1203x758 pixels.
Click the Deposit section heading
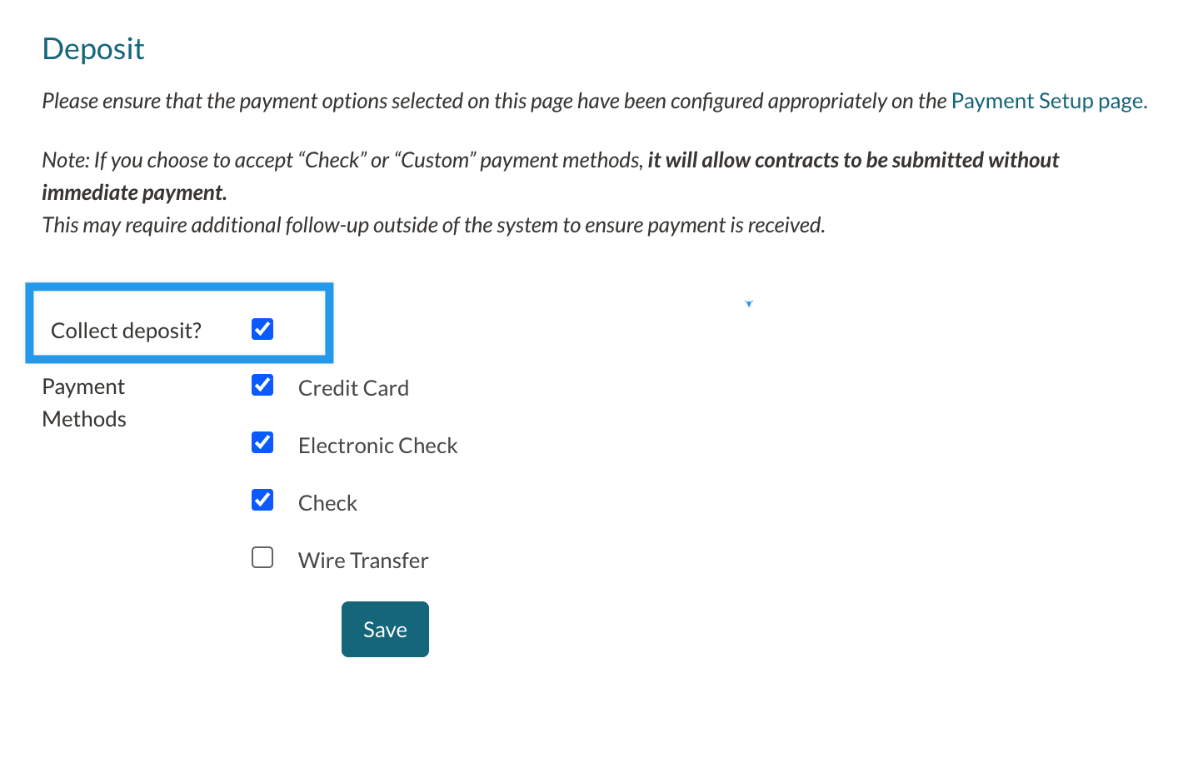(x=93, y=49)
